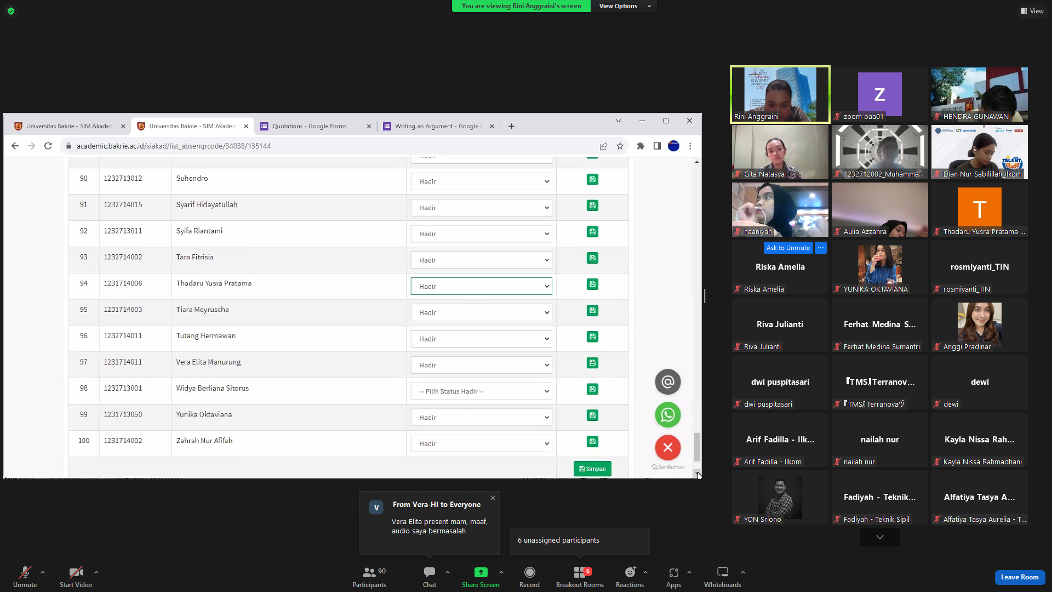Click the page vertical scrollbar thumb
The height and width of the screenshot is (592, 1052).
pos(697,447)
